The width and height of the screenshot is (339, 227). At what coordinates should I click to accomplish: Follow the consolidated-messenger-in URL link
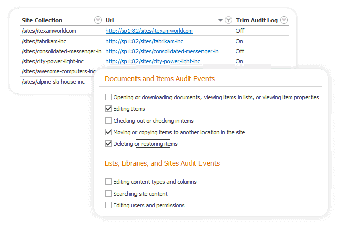pos(162,51)
